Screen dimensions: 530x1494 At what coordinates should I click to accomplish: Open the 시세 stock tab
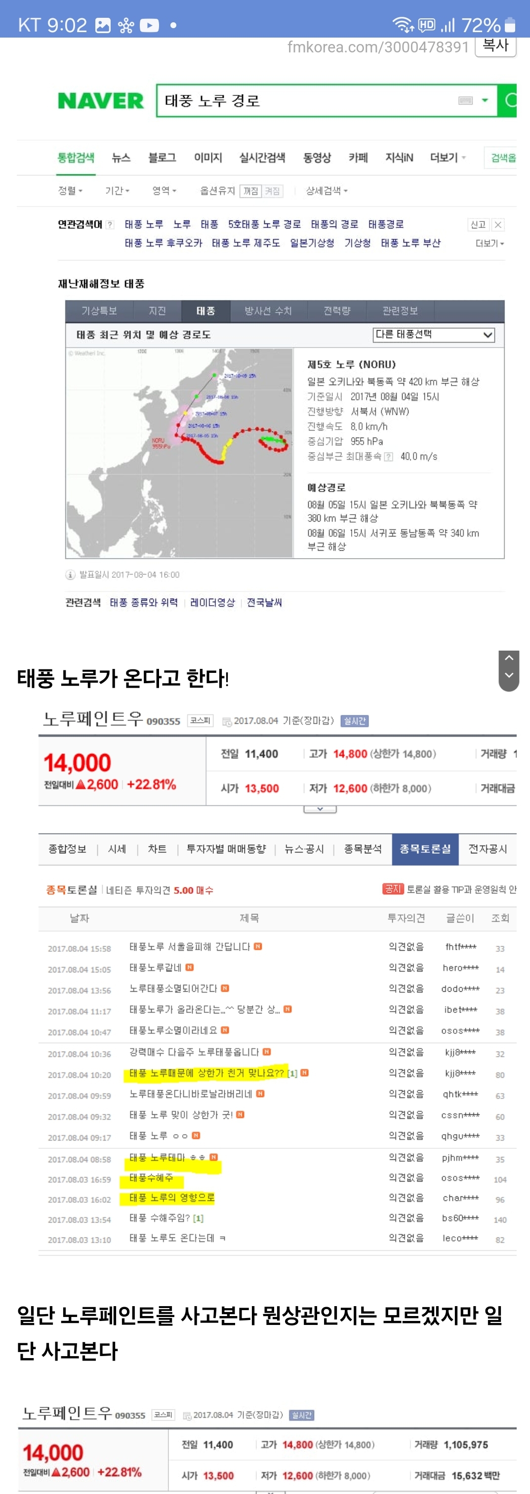point(117,850)
